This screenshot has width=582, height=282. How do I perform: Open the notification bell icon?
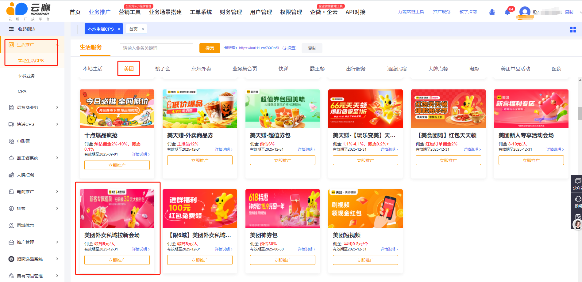[507, 12]
